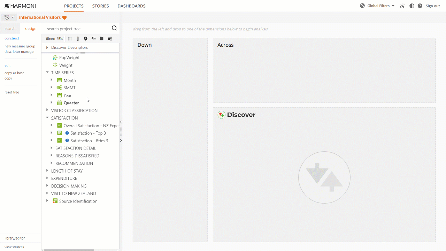Click the Source Identification icon

pos(55,201)
